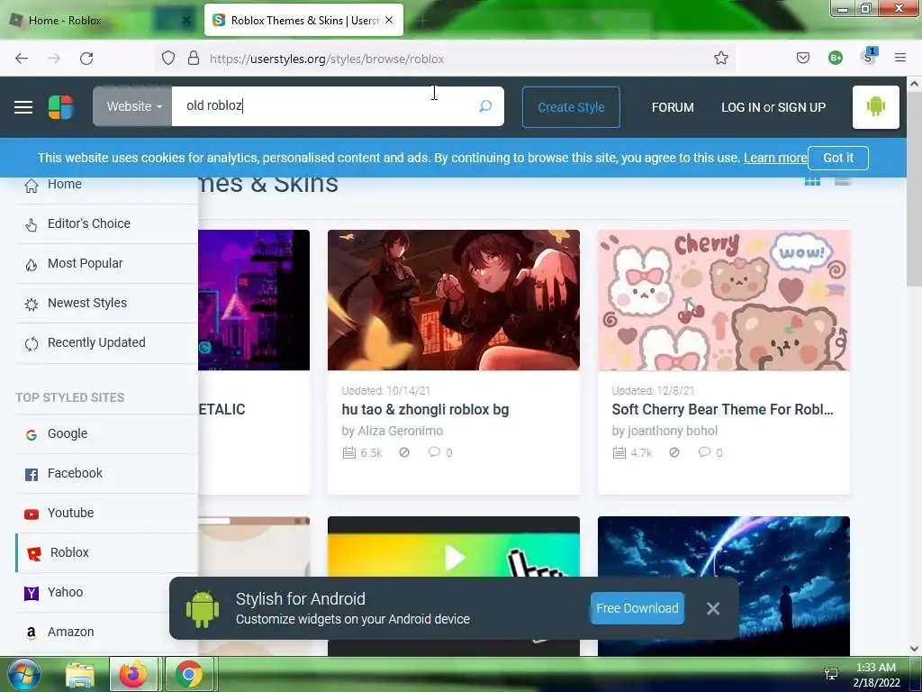Click the Most Popular flame icon
Screen dimensions: 922x692
pos(32,265)
